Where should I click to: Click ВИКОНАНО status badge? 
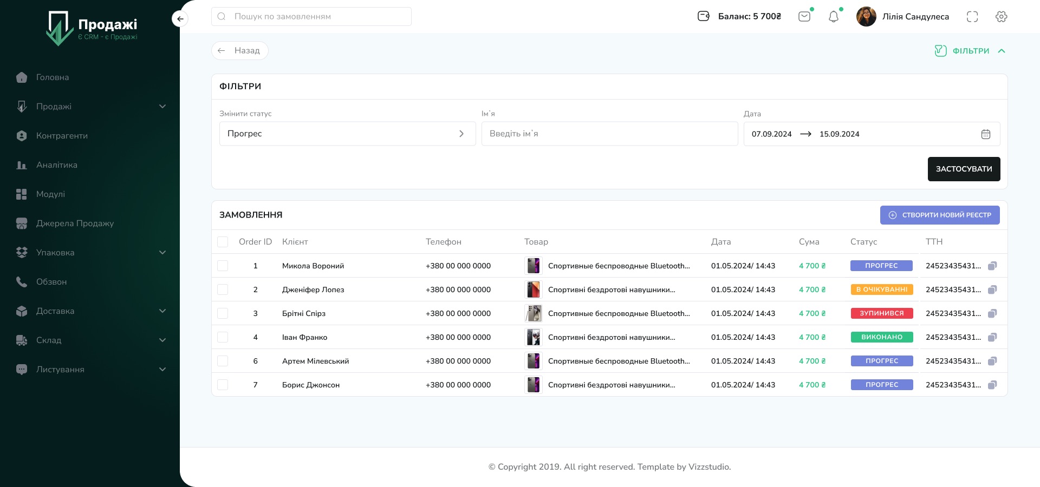click(x=881, y=337)
